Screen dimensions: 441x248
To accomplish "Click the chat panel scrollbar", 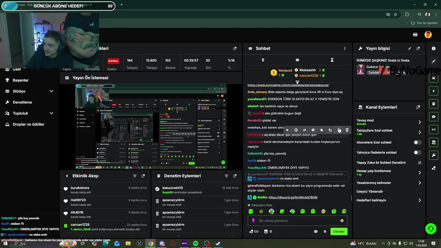I will [x=351, y=198].
